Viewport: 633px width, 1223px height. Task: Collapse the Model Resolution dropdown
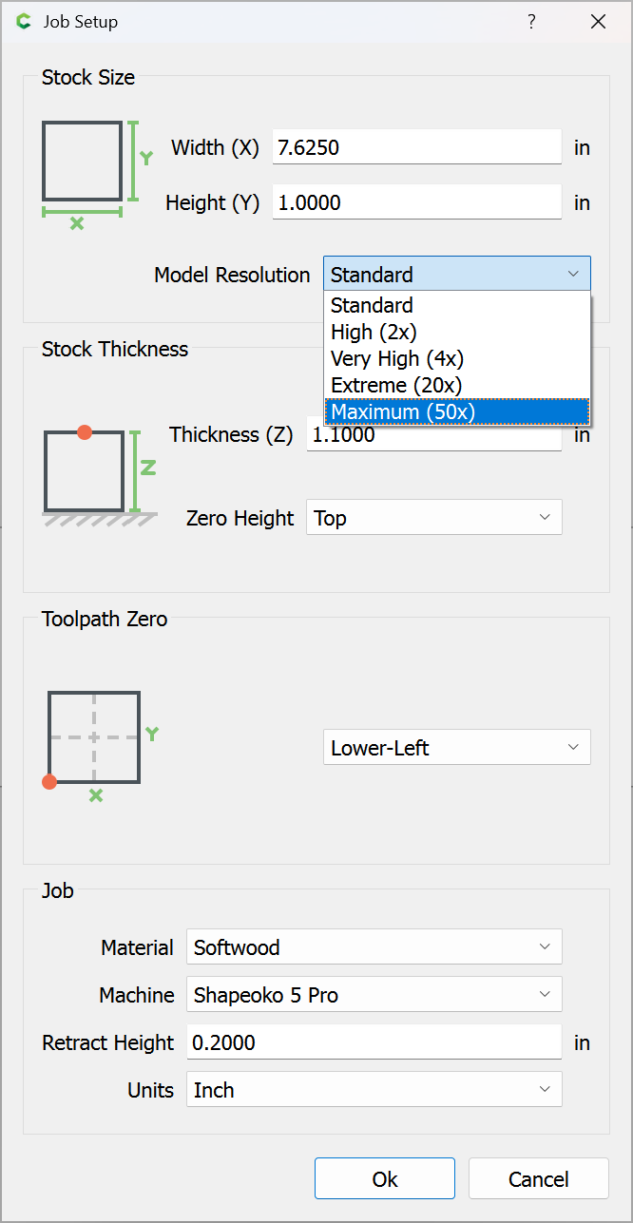456,275
